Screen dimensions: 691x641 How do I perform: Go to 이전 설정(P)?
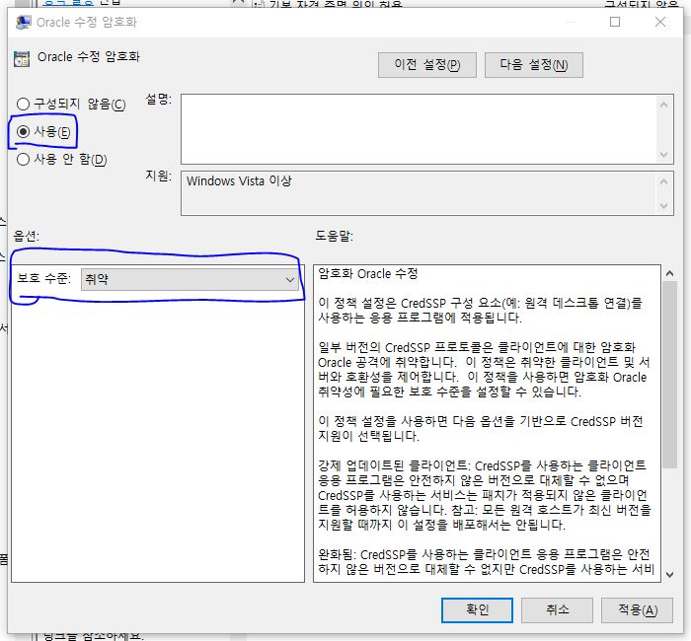427,65
